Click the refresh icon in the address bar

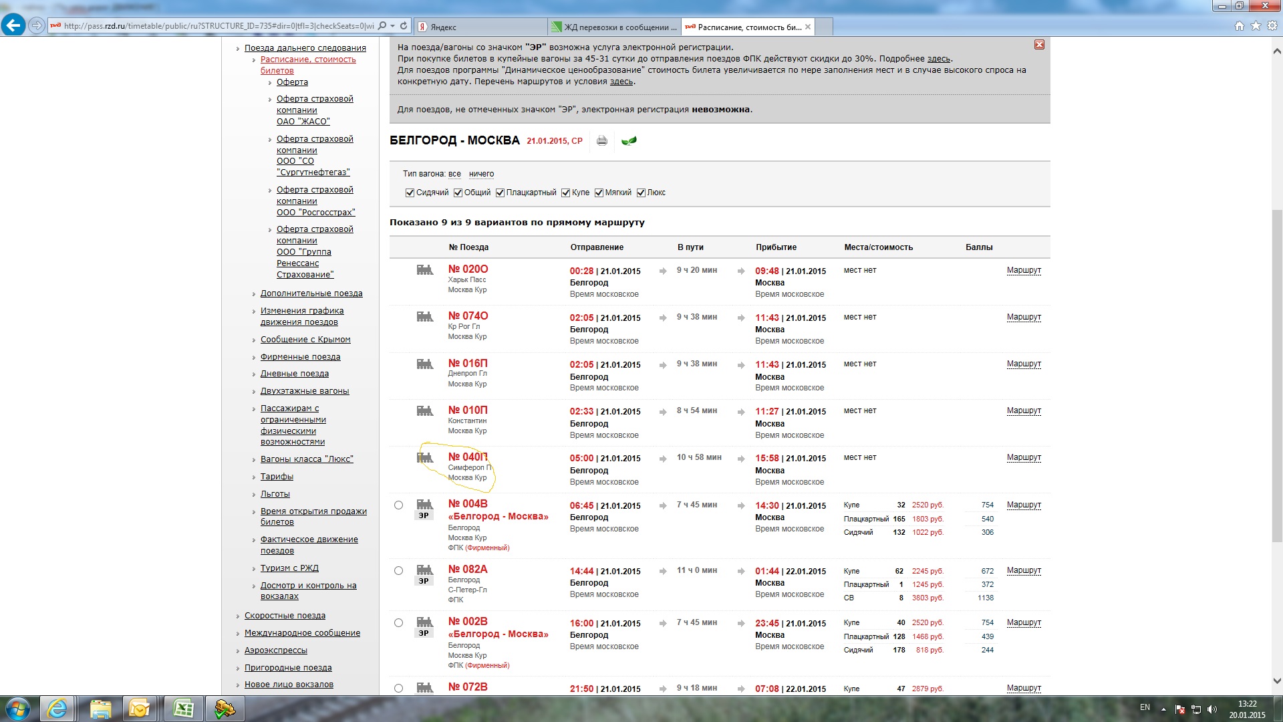(404, 26)
